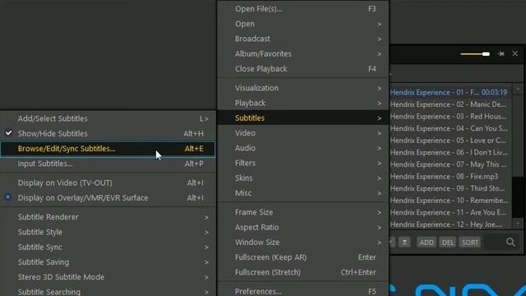Click the ADD button in playlist

coord(427,243)
